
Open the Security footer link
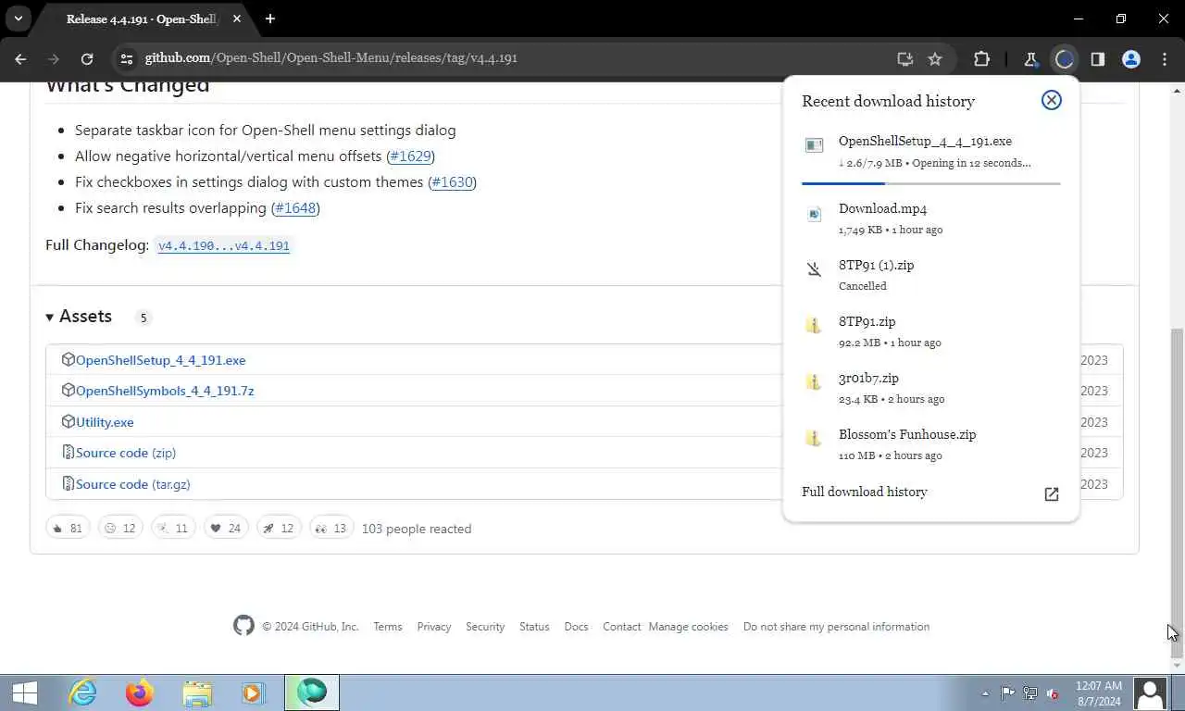pos(485,627)
